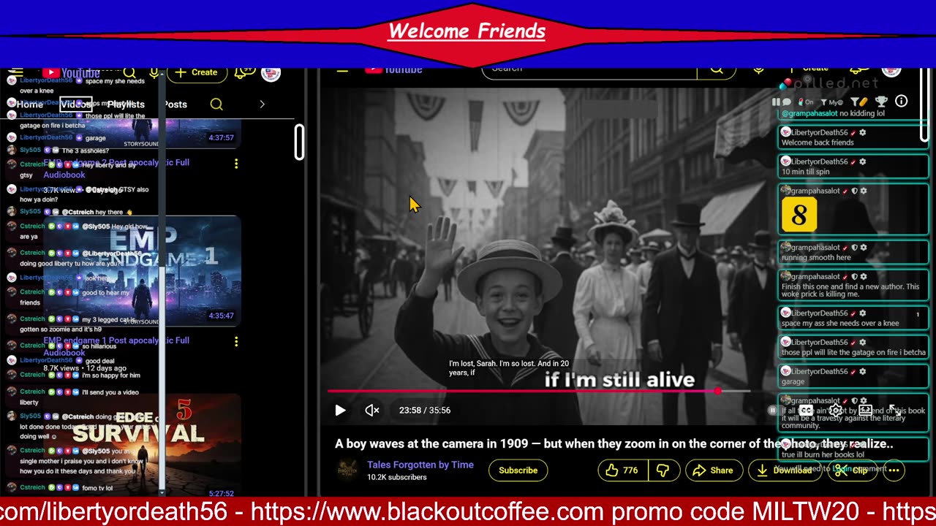Click gear on 'those ppl will lite' message
The height and width of the screenshot is (526, 936).
click(x=862, y=342)
